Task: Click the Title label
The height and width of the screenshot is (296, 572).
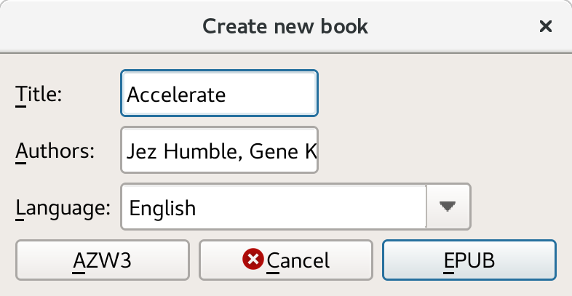Action: click(39, 94)
